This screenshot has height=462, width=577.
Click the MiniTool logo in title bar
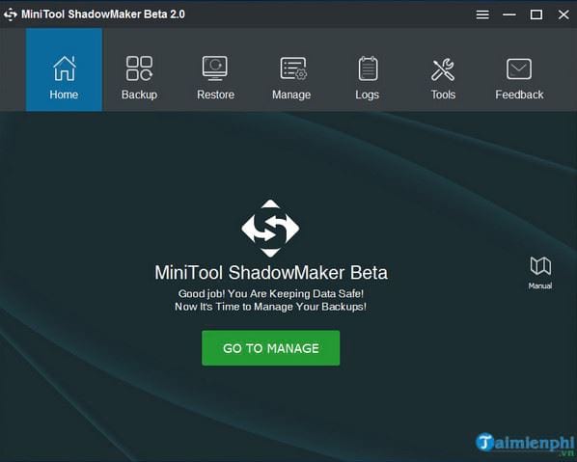[11, 14]
